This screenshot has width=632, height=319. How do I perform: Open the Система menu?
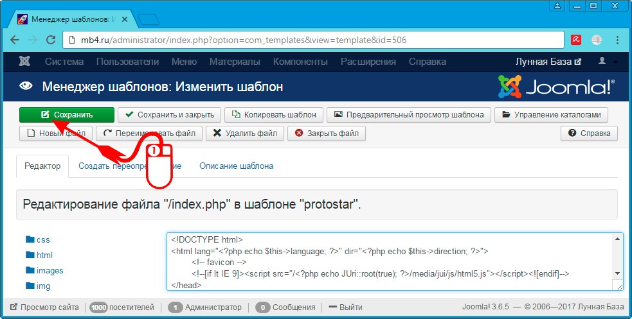pyautogui.click(x=64, y=62)
